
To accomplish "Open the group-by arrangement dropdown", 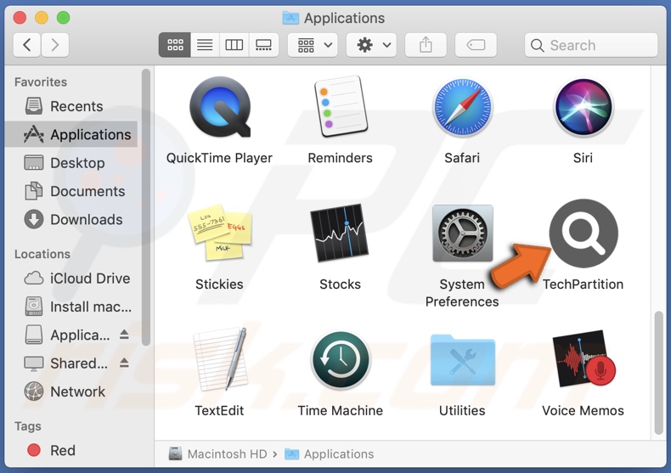I will 313,45.
